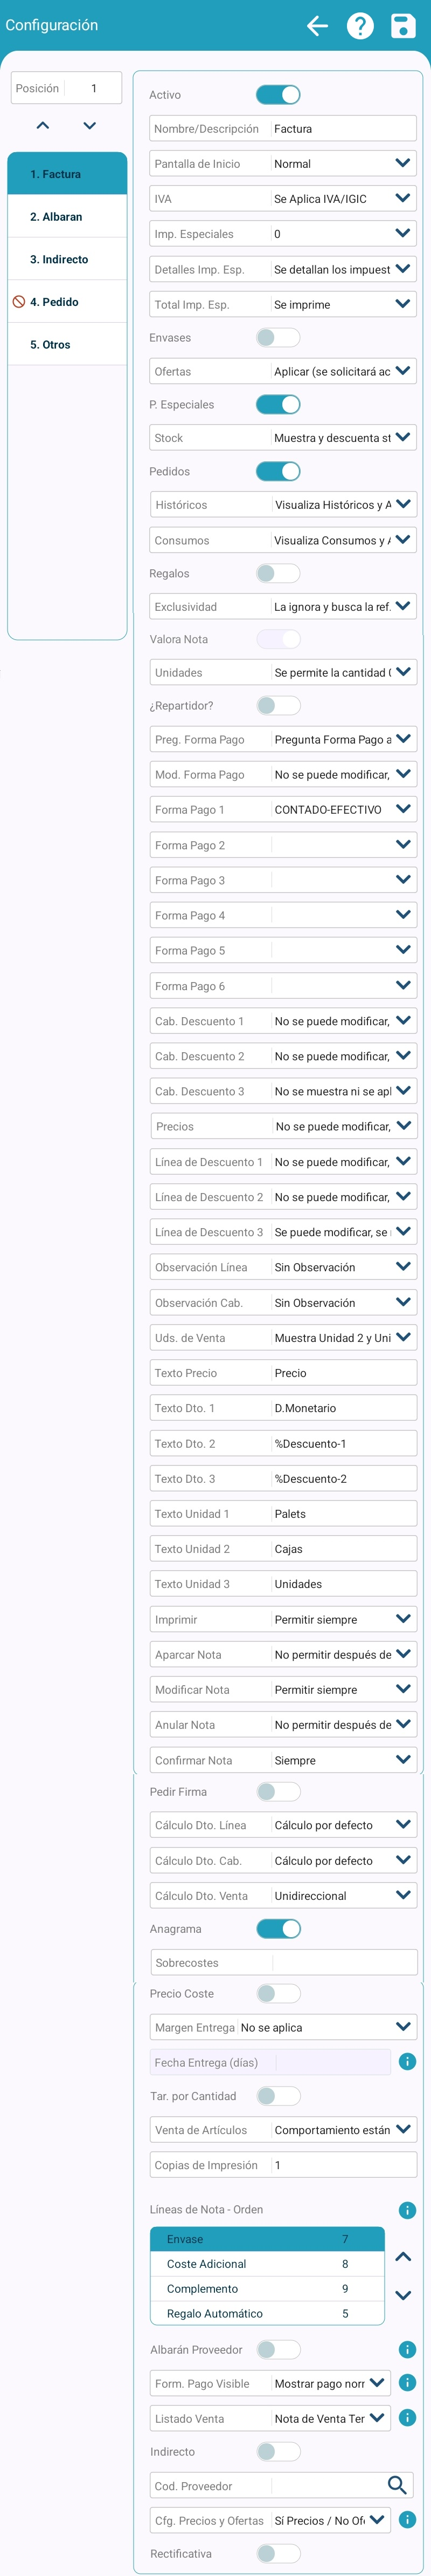Click the back arrow icon
This screenshot has height=2576, width=431.
[x=317, y=26]
